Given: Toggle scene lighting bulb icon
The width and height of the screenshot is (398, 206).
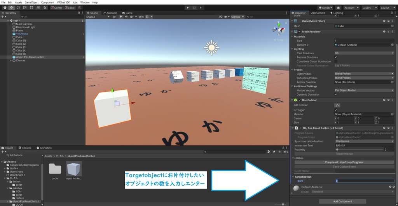Looking at the screenshot, I should click(x=121, y=17).
